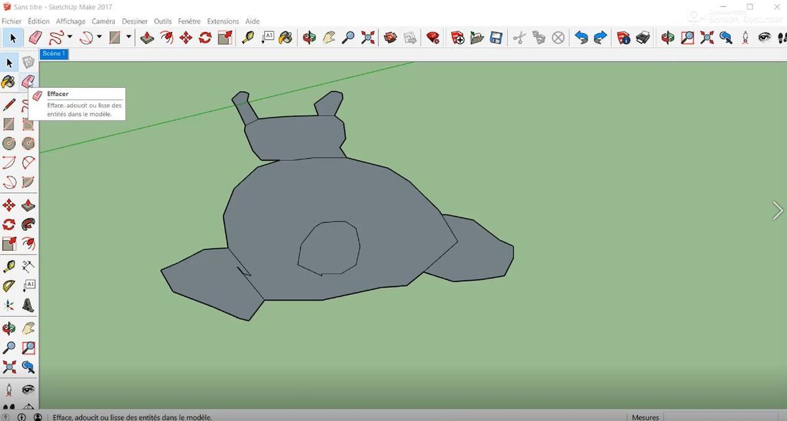The image size is (787, 421).
Task: Click the Undo blue arrow
Action: coord(581,37)
